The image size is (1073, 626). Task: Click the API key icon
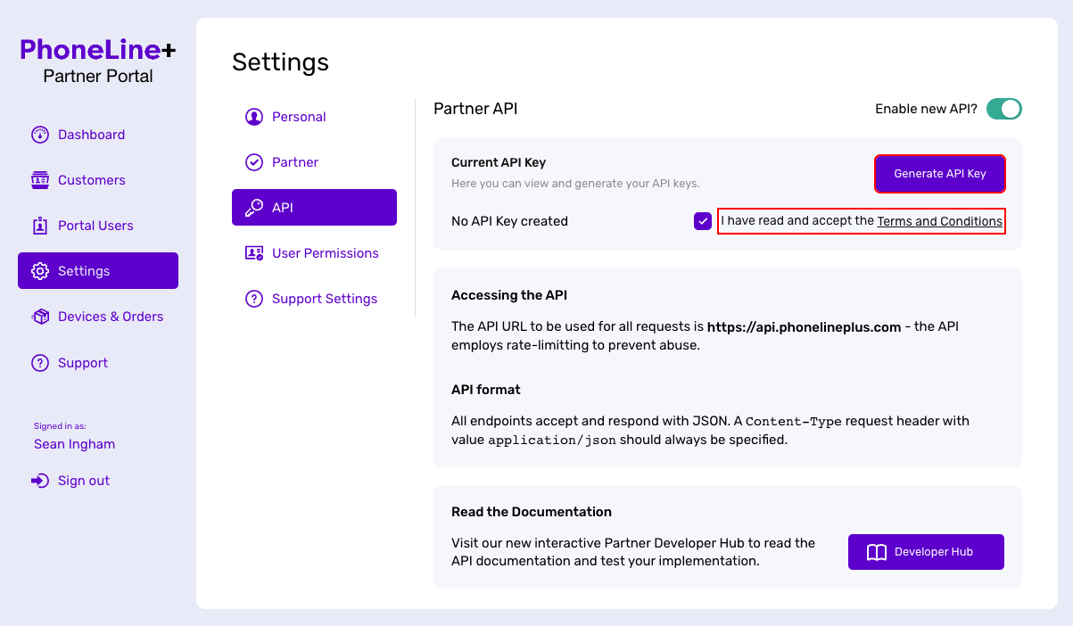pyautogui.click(x=254, y=208)
